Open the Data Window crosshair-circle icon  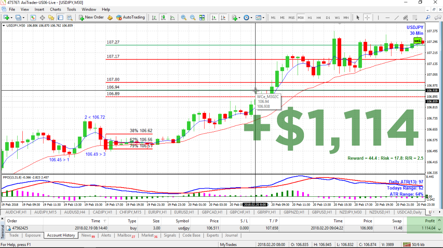tap(42, 18)
